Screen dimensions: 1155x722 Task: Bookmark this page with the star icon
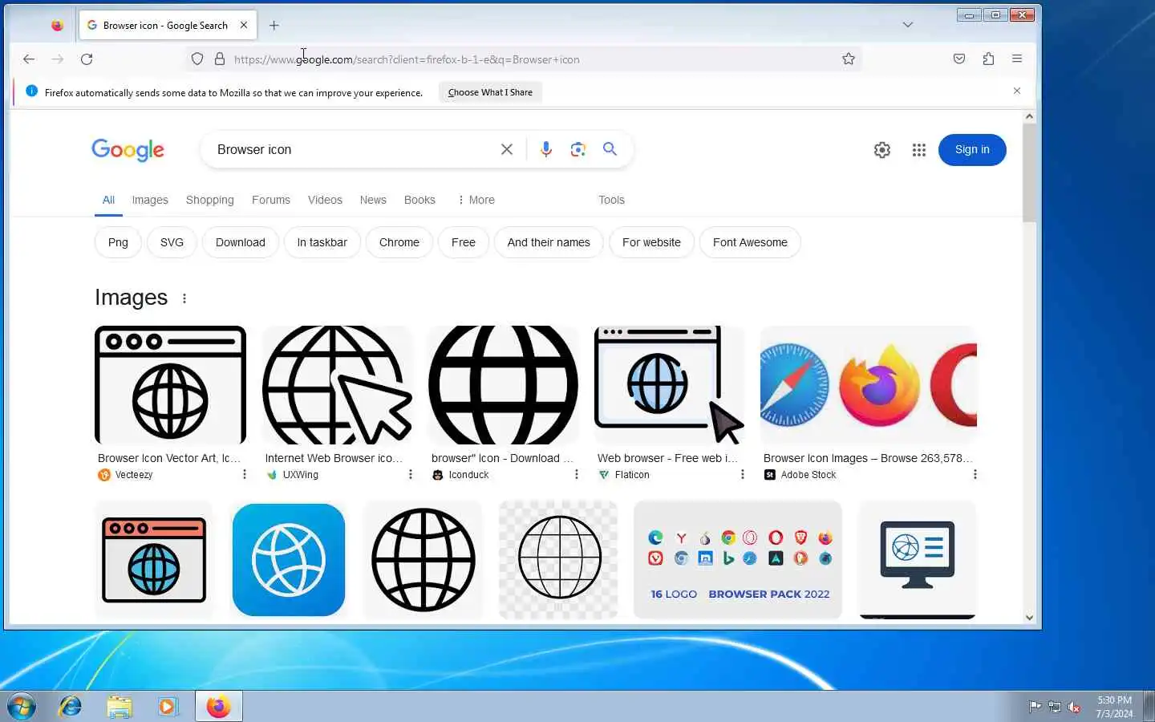pyautogui.click(x=849, y=59)
